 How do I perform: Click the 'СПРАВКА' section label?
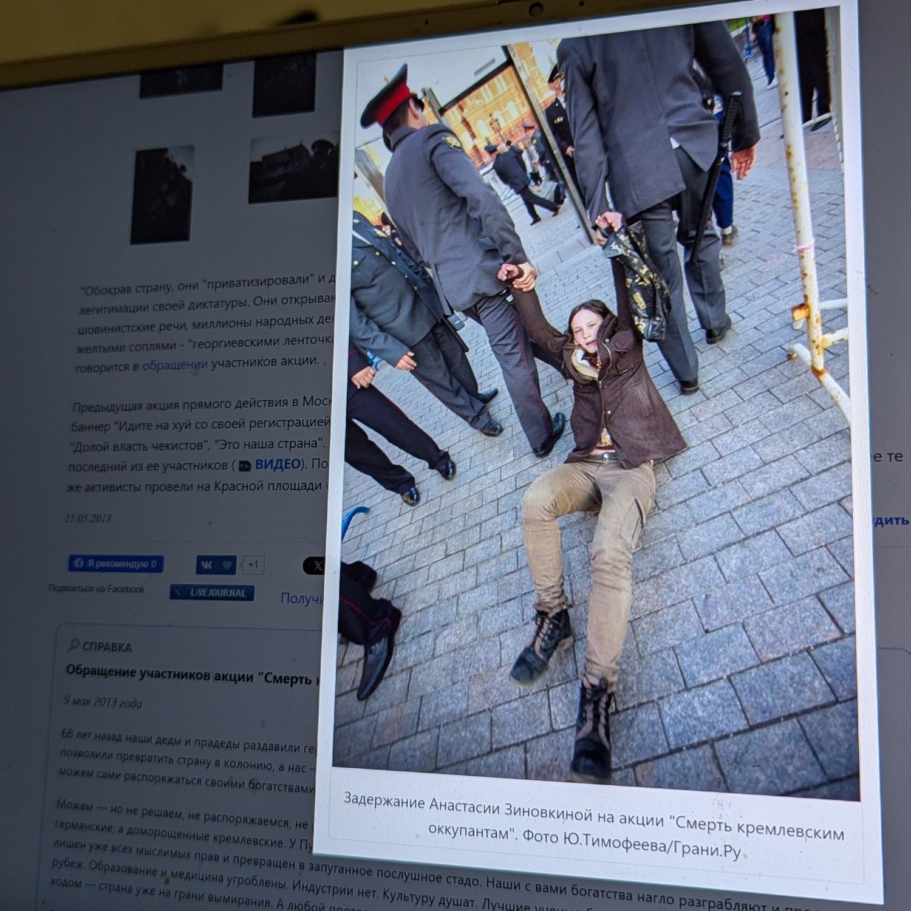[107, 647]
